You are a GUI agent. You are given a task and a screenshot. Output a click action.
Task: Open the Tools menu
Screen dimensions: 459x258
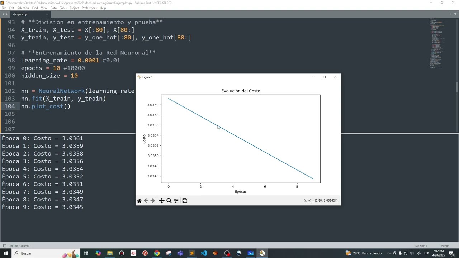click(x=63, y=8)
